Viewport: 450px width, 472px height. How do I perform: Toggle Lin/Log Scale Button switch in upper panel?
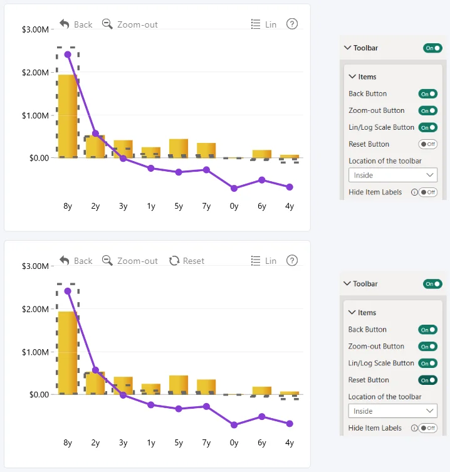coord(427,128)
